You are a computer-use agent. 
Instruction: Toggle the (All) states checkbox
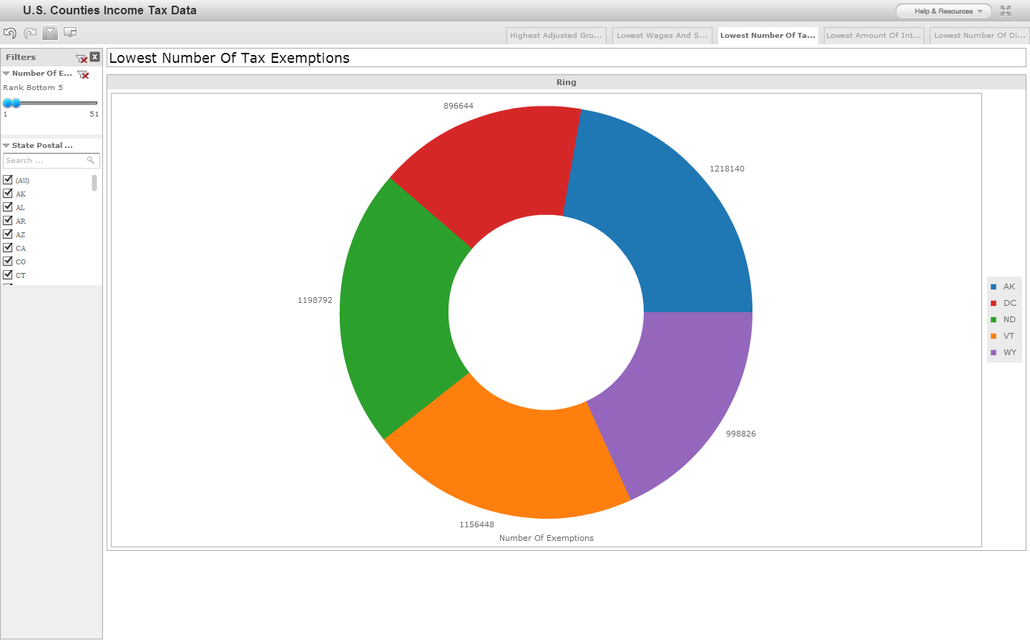pyautogui.click(x=8, y=180)
